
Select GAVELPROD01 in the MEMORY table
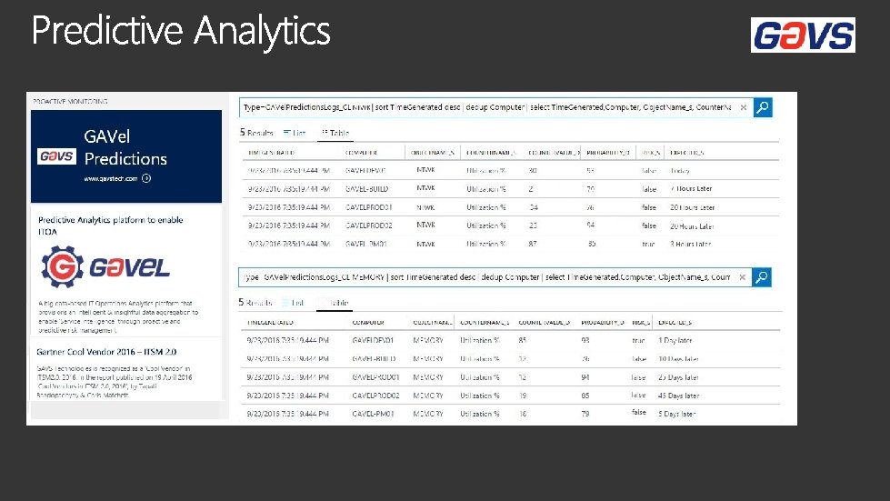pos(375,377)
